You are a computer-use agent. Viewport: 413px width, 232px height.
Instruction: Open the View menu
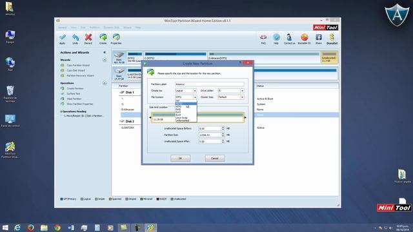[74, 27]
